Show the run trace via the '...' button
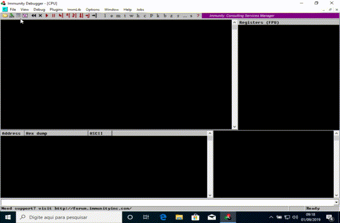Screen dimensions: 340x223 tap(185, 16)
